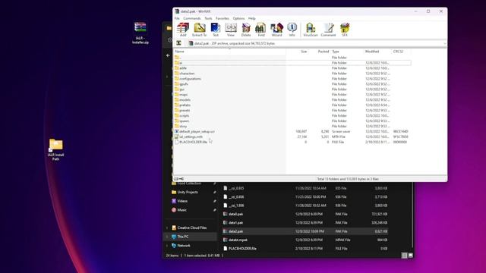Open the Help menu
486x273 pixels.
pos(251,18)
